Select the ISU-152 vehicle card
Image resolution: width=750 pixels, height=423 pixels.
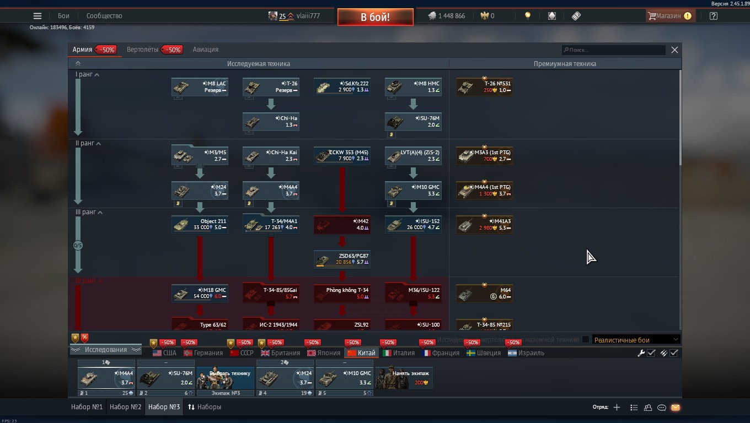tap(413, 225)
